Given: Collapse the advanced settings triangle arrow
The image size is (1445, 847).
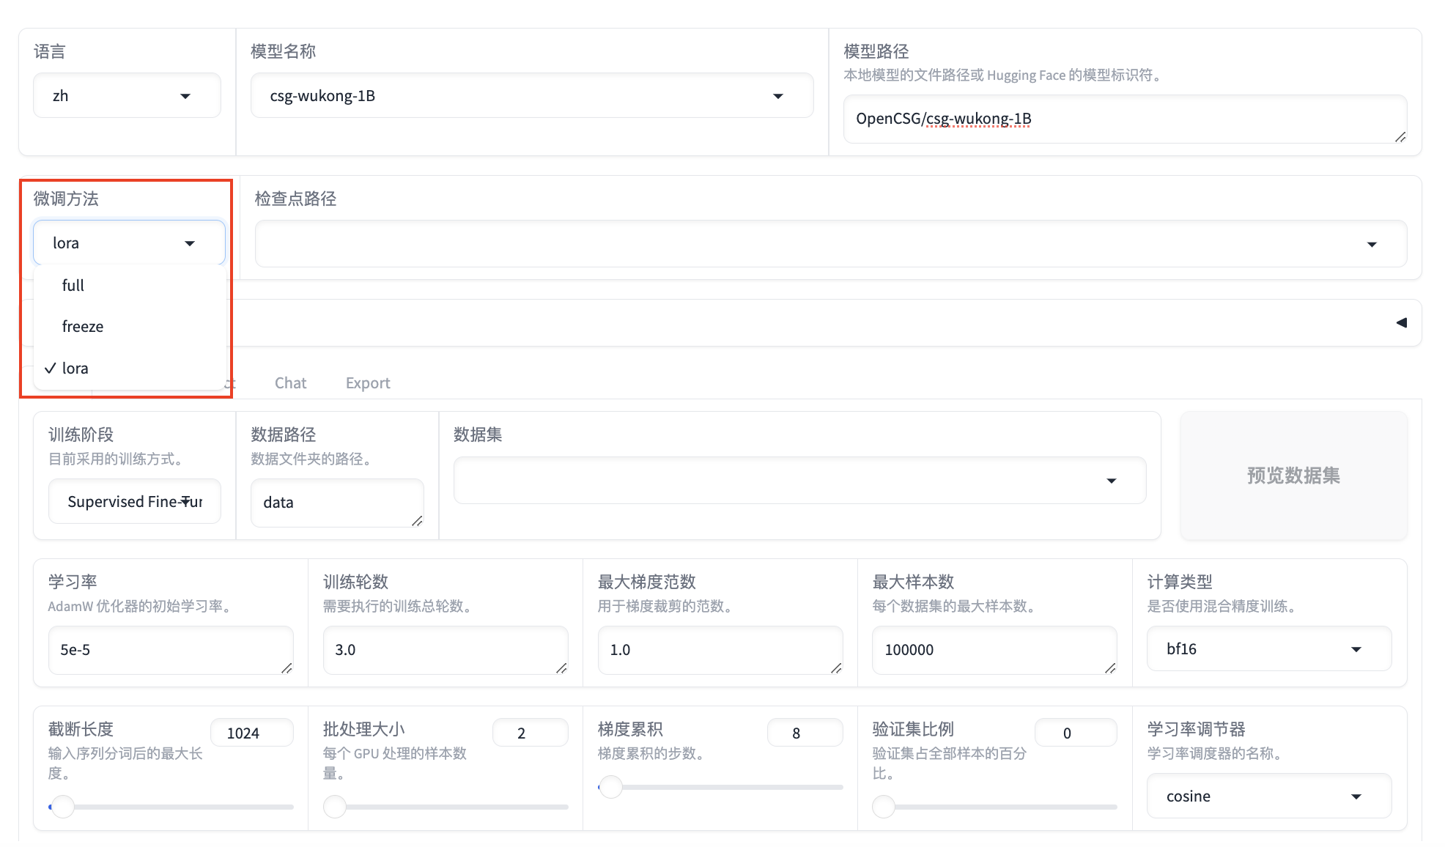Looking at the screenshot, I should point(1401,322).
